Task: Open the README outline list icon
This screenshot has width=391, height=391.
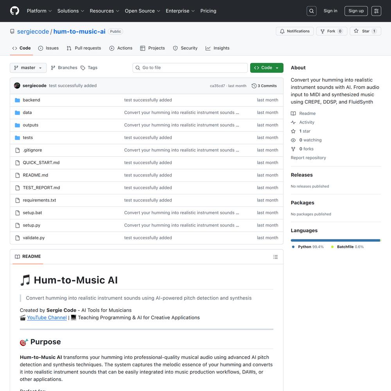Action: tap(275, 257)
